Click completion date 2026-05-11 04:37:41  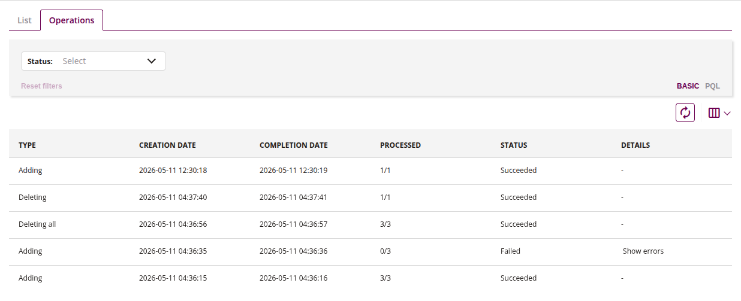(x=293, y=197)
